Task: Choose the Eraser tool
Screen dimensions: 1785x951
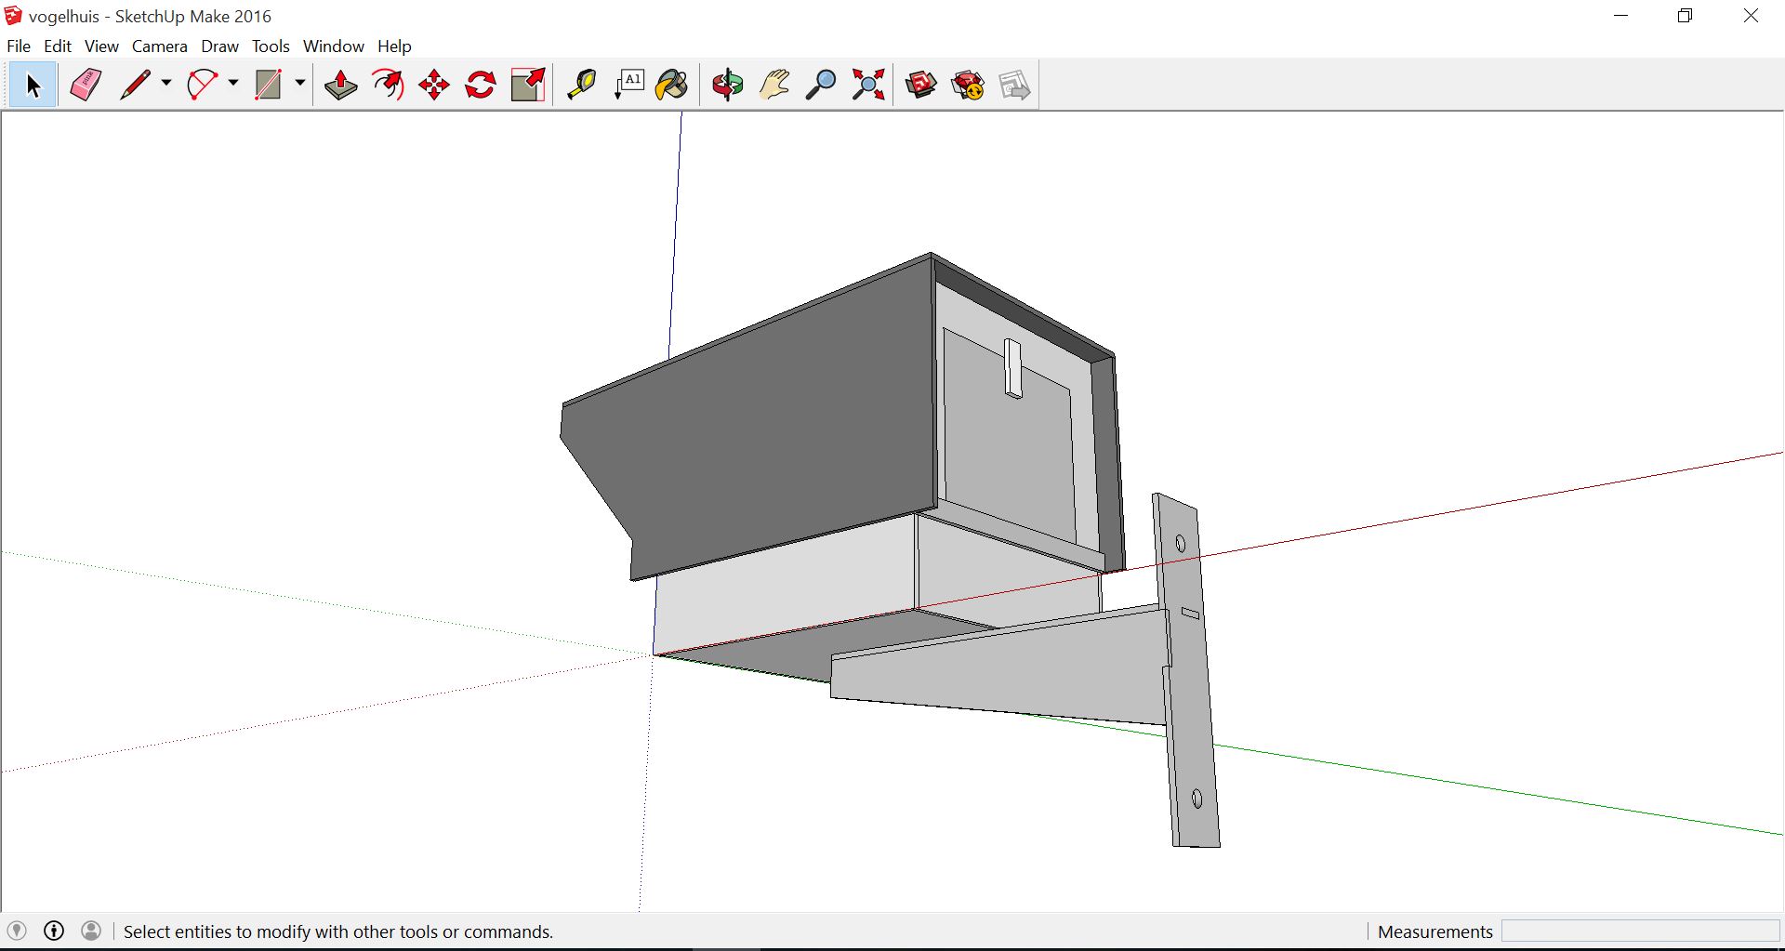Action: coord(86,86)
